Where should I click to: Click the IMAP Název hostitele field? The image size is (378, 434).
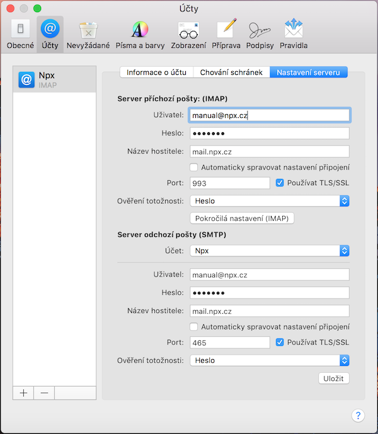[x=269, y=151]
